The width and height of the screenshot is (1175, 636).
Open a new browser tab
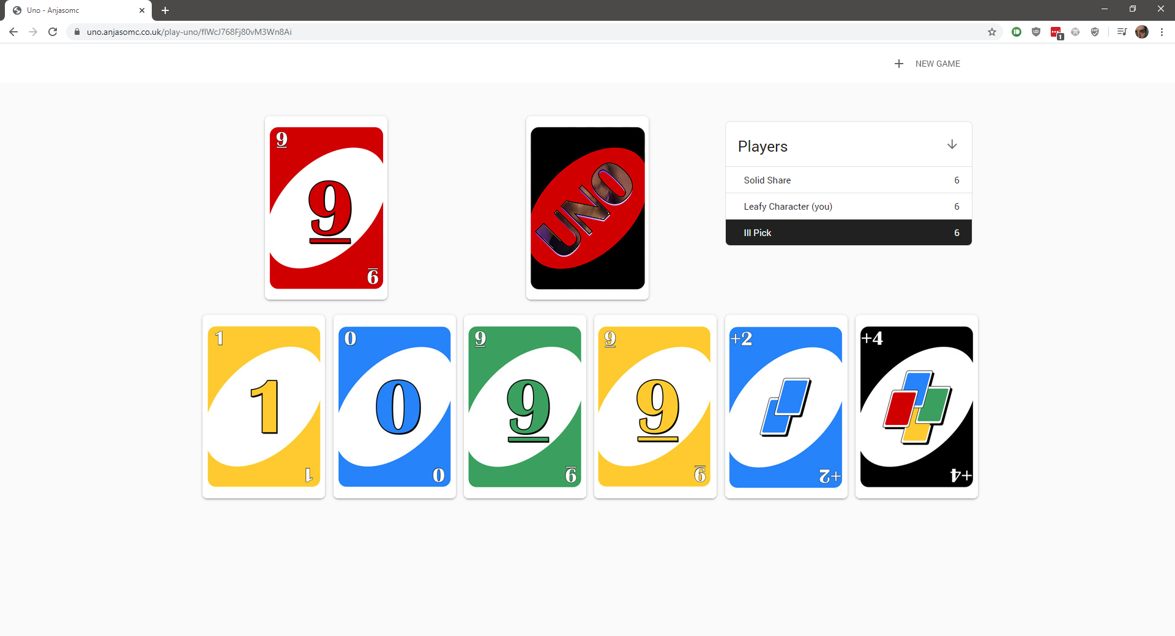[165, 10]
